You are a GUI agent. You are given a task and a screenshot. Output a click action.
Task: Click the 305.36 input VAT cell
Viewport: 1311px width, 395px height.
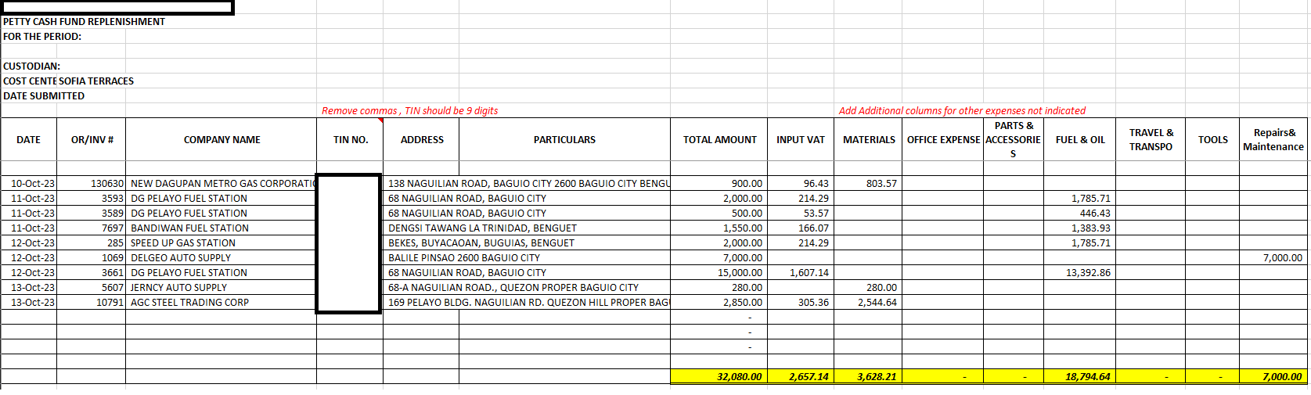click(x=800, y=303)
